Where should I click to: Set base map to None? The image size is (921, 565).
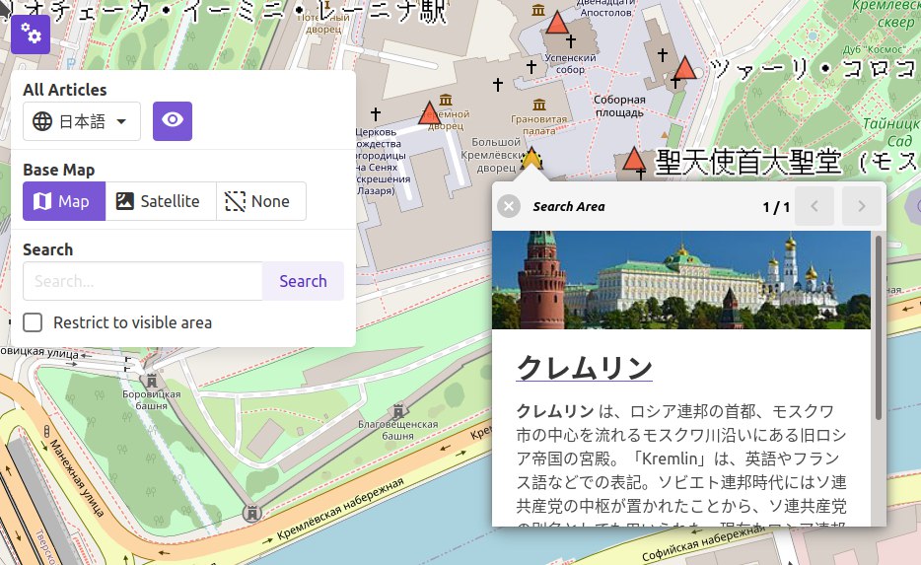pyautogui.click(x=260, y=201)
